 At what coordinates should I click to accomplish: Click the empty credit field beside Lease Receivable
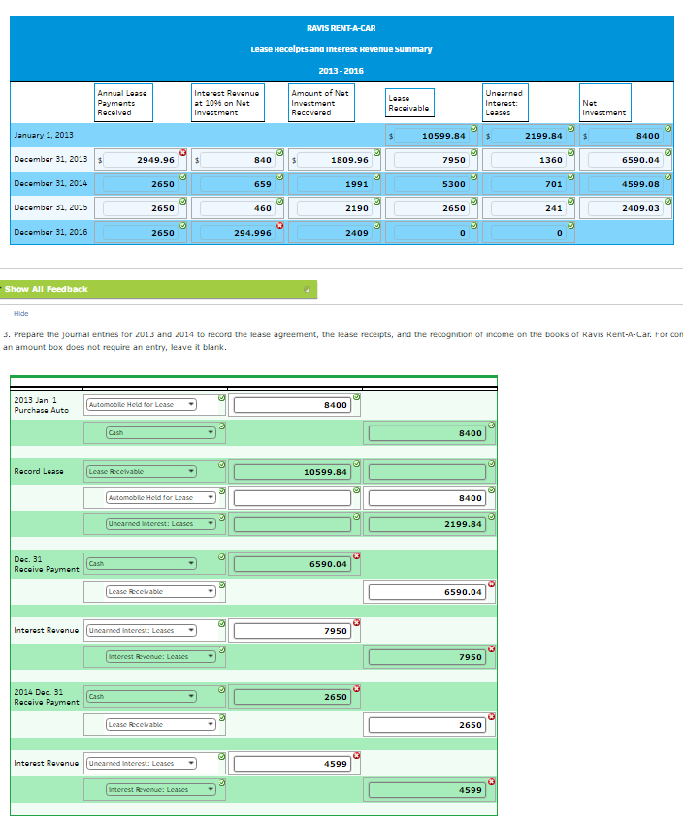(x=427, y=472)
